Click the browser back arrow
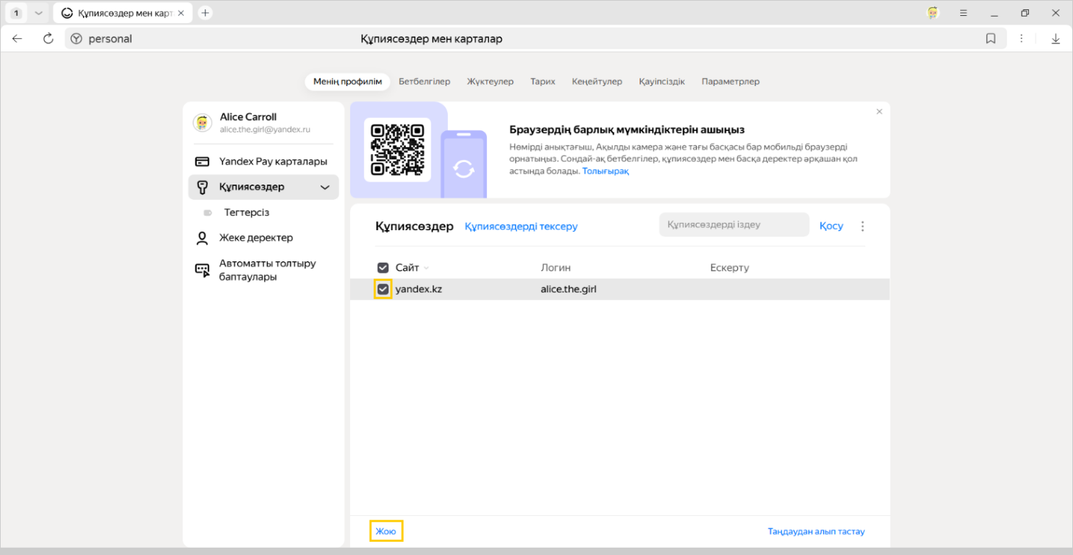Viewport: 1073px width, 555px height. pos(17,38)
